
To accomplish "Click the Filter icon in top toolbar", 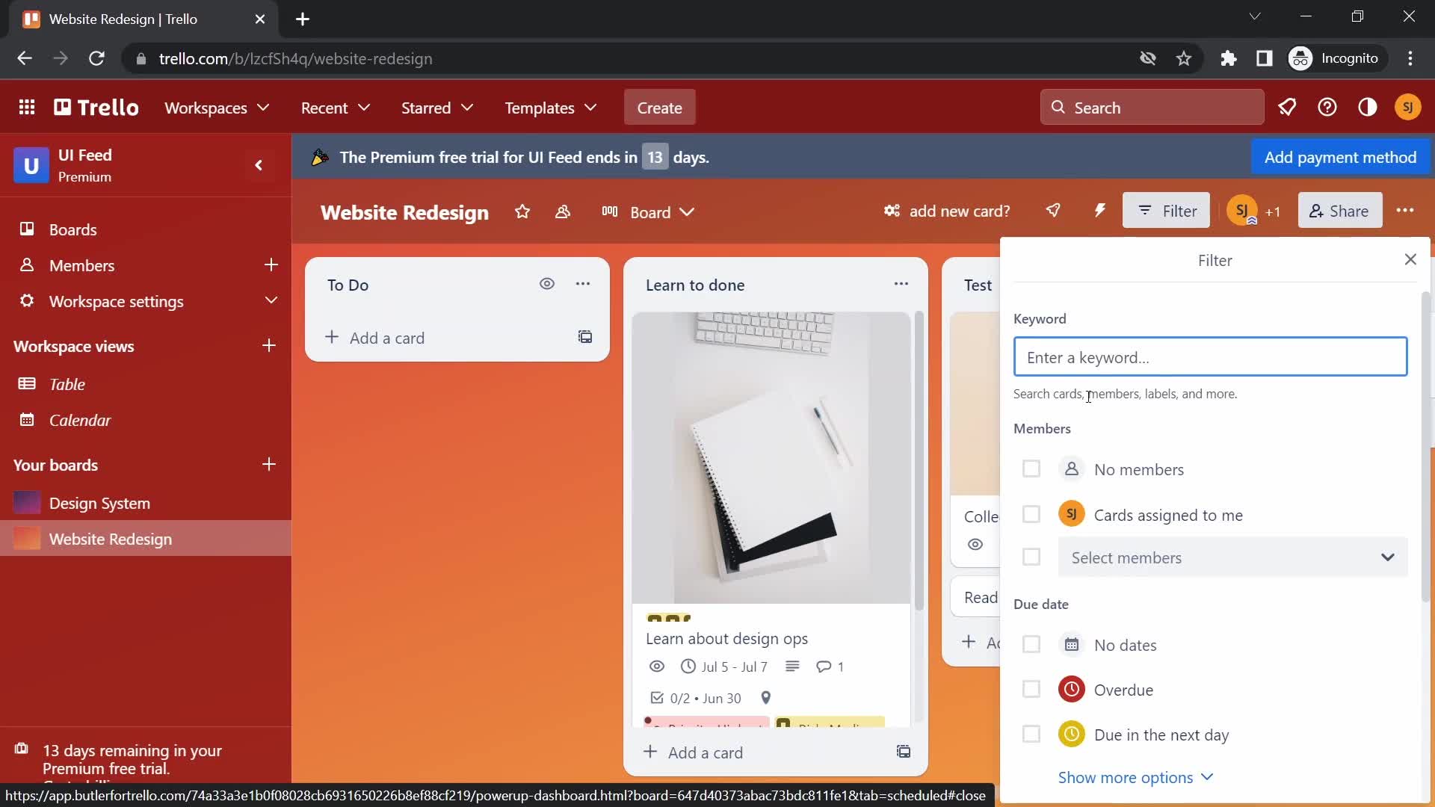I will pos(1168,211).
